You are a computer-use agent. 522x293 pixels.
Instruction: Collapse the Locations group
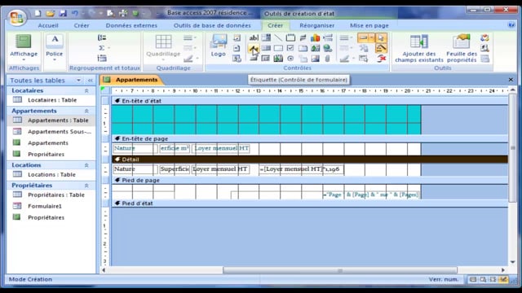pos(86,165)
